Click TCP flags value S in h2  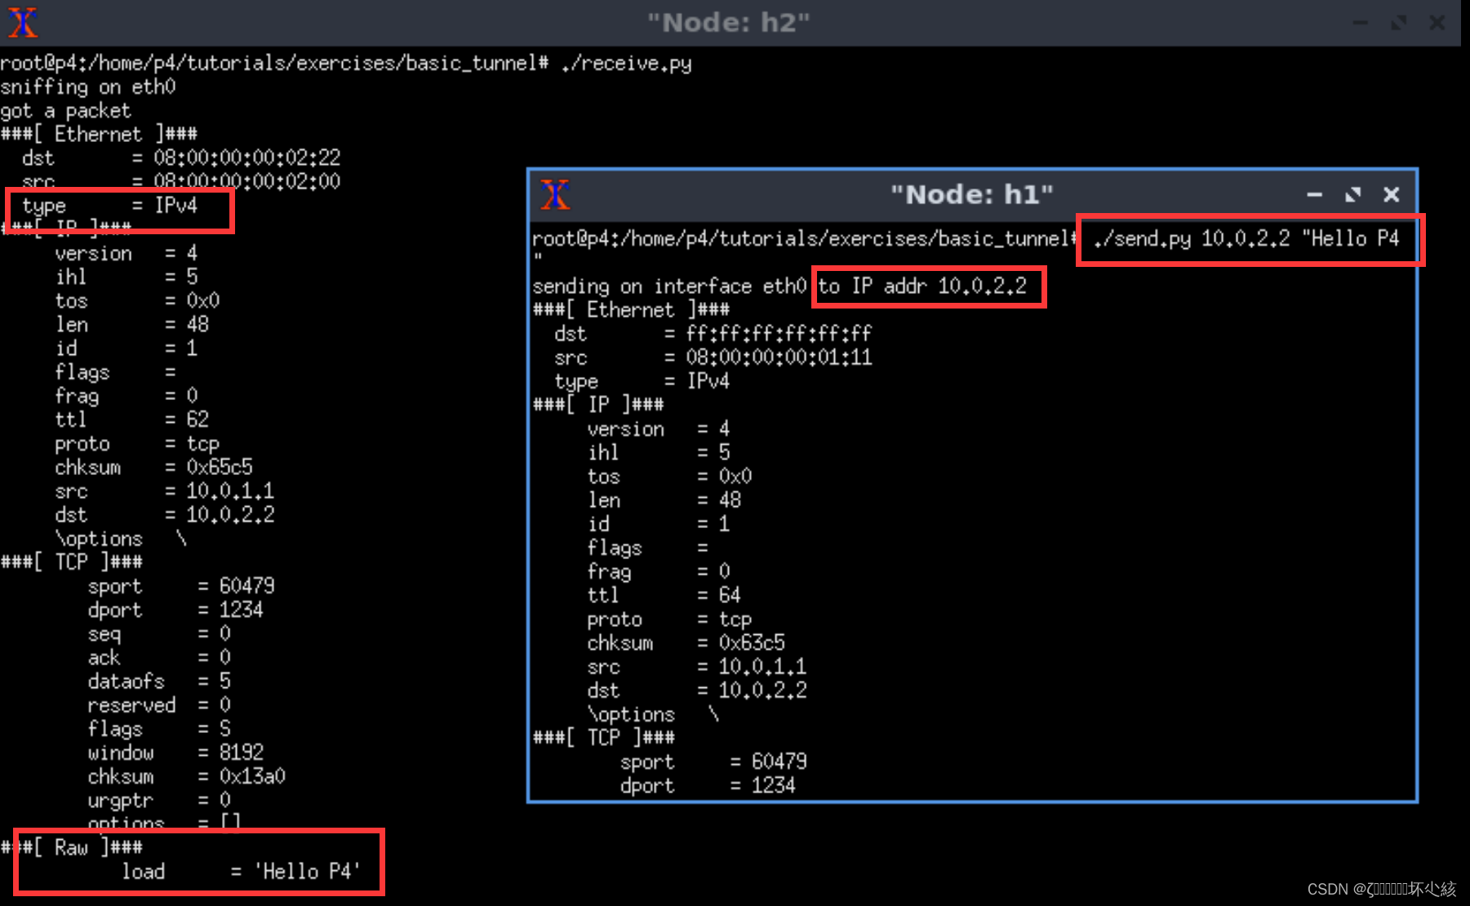point(225,729)
